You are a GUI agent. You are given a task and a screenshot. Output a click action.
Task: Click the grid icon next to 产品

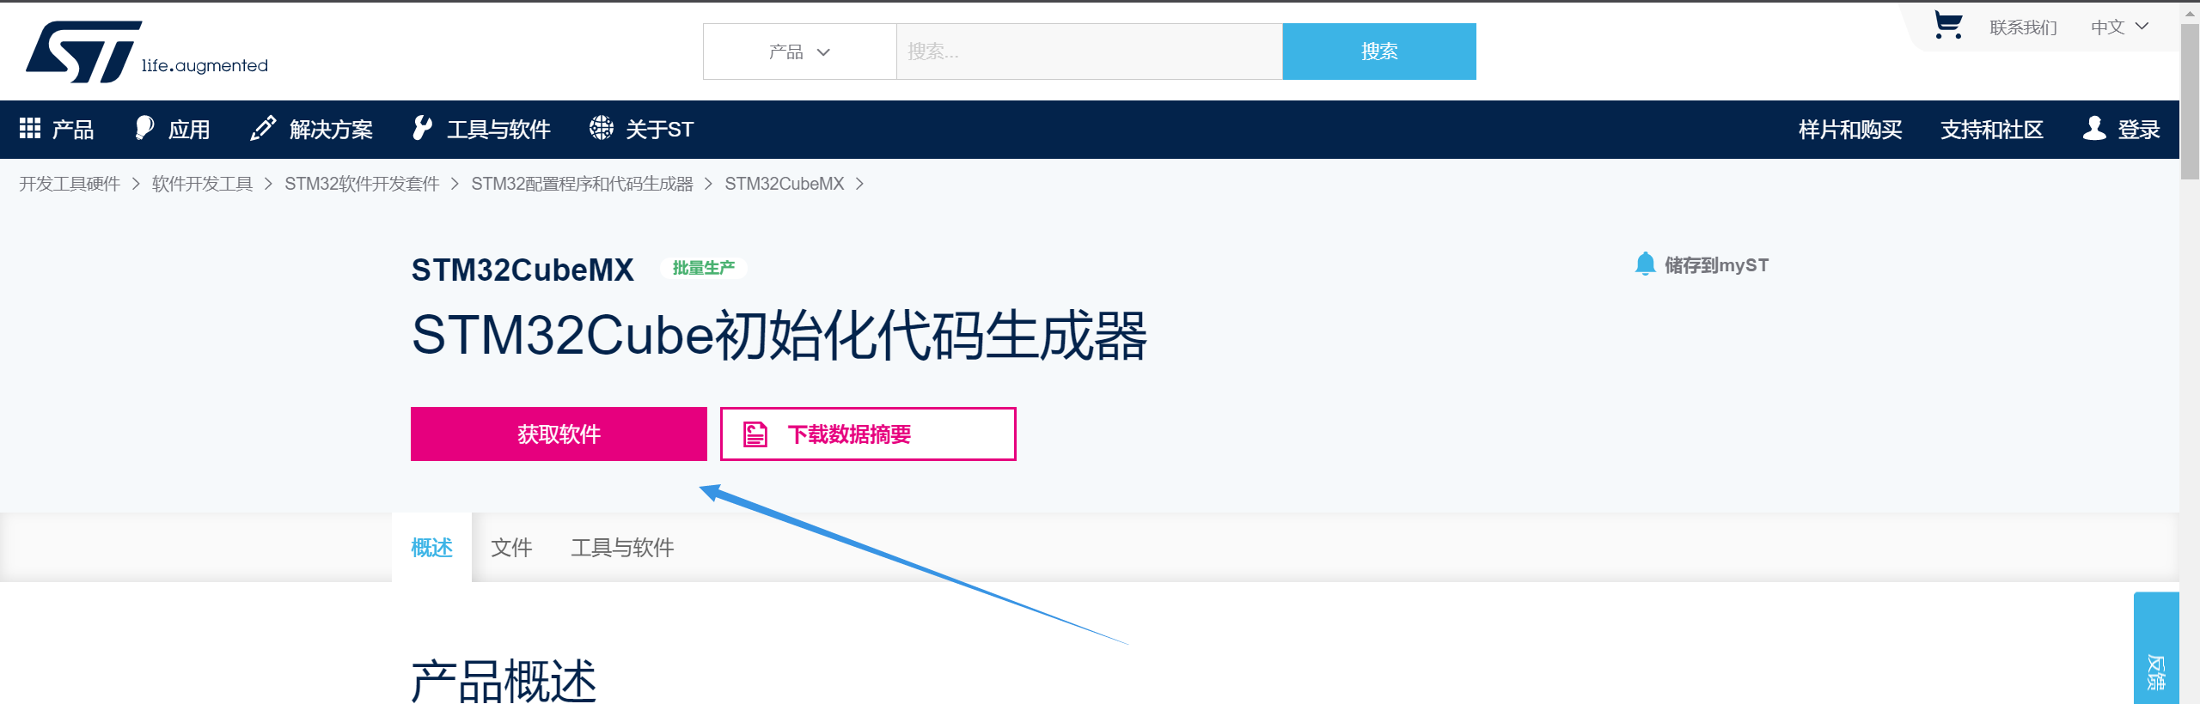click(30, 129)
